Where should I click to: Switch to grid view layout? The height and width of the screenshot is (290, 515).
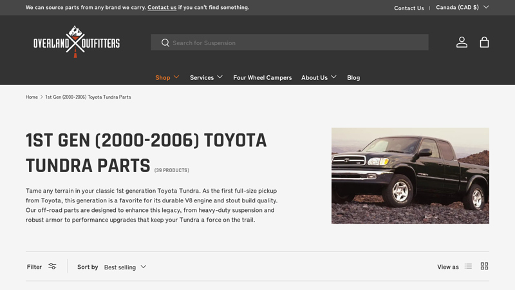[x=484, y=266]
